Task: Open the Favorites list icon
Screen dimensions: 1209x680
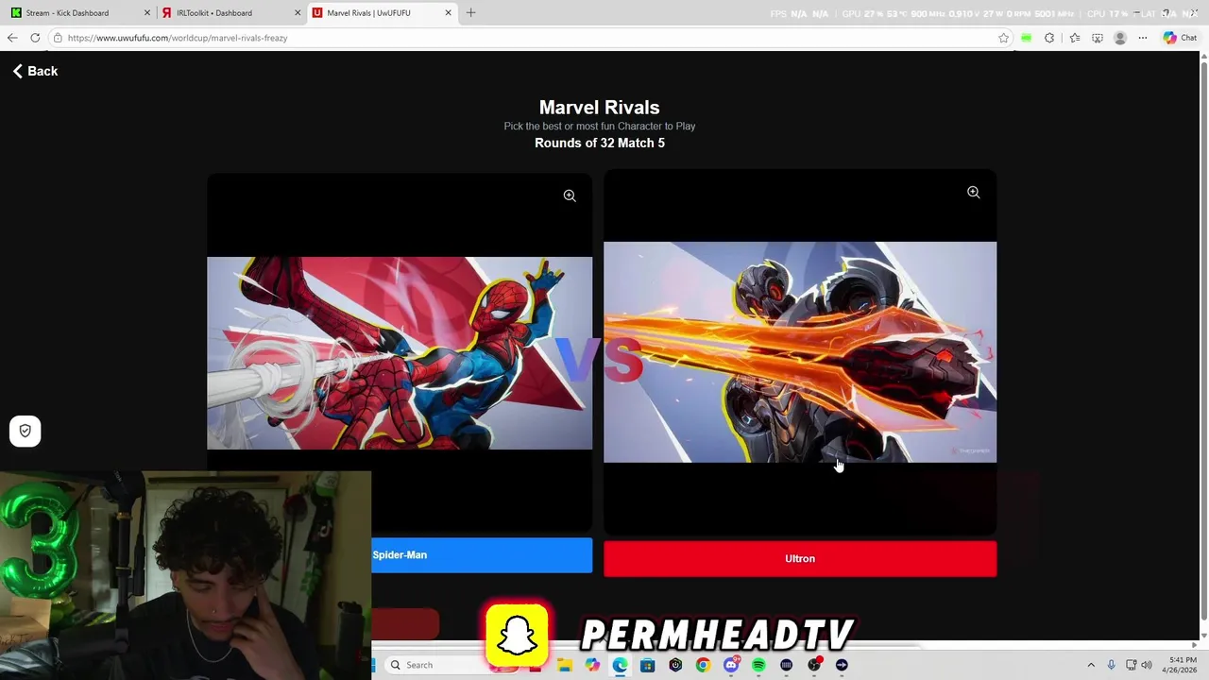Action: coord(1075,38)
